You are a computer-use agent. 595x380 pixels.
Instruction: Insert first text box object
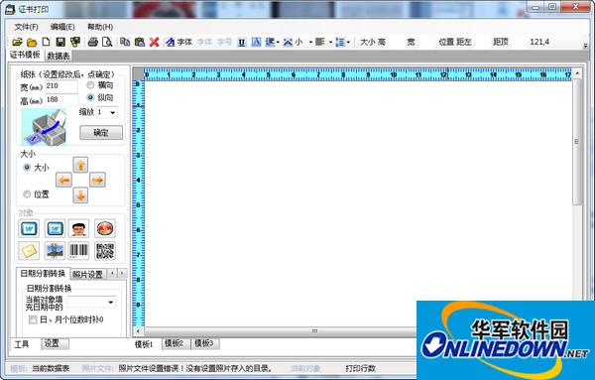tap(29, 228)
